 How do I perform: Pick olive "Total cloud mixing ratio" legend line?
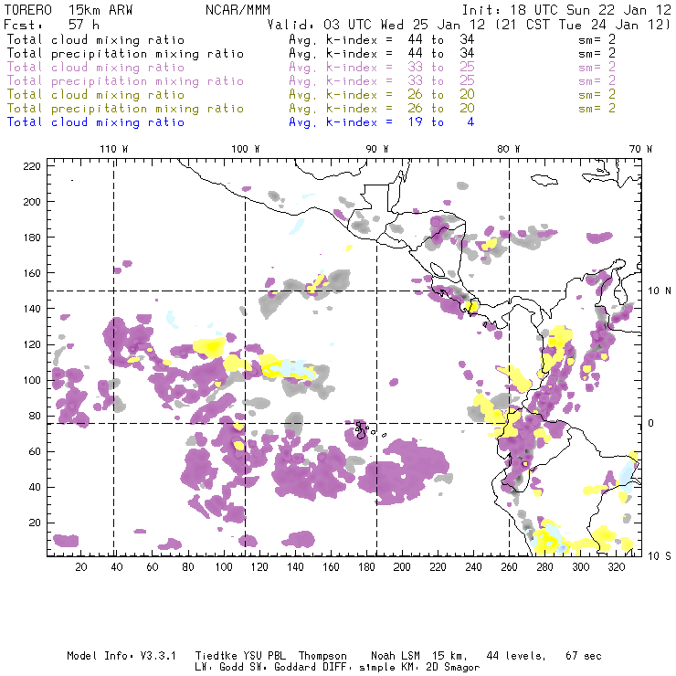point(96,95)
